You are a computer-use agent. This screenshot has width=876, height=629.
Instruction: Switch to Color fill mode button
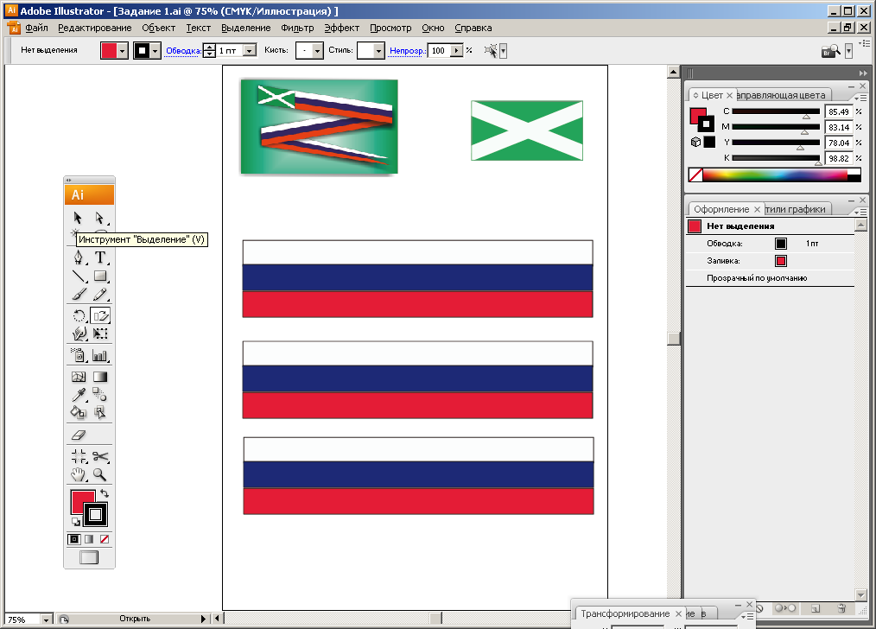73,539
